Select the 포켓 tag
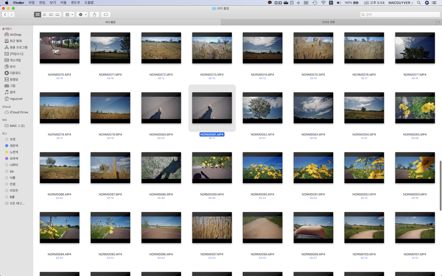 pyautogui.click(x=12, y=139)
